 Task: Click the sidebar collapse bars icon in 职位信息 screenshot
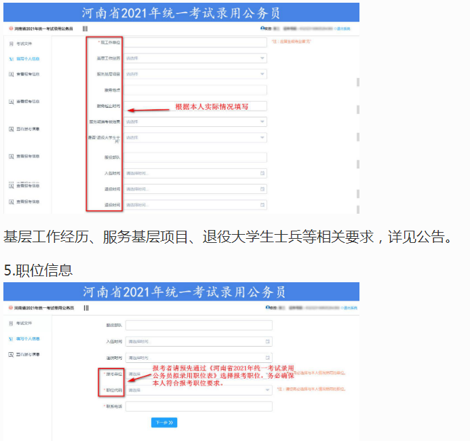pyautogui.click(x=86, y=308)
